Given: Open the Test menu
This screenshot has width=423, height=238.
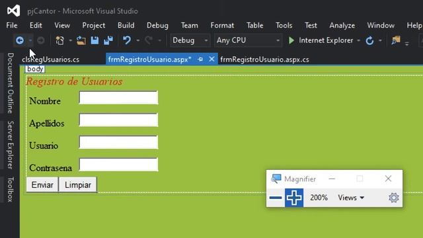Looking at the screenshot, I should pyautogui.click(x=311, y=25).
